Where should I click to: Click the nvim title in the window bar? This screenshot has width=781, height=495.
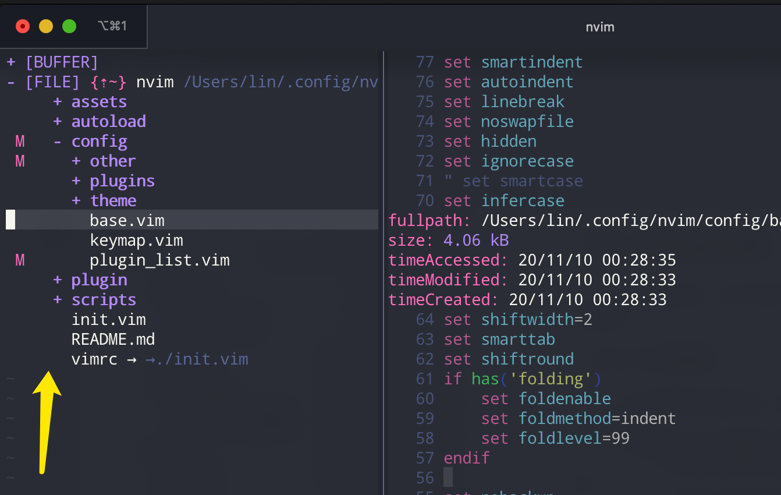click(600, 27)
